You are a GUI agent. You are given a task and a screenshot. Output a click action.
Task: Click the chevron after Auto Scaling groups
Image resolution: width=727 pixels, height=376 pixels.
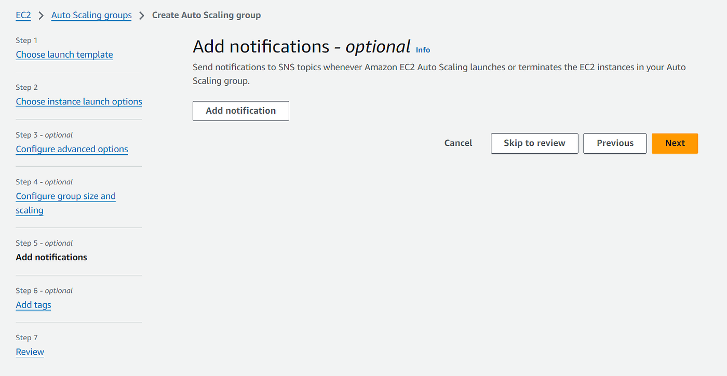tap(142, 16)
